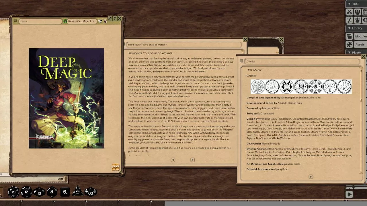The image size is (367, 206).
Task: Click the arcane circle symbols banner in Credits
Action: click(301, 86)
